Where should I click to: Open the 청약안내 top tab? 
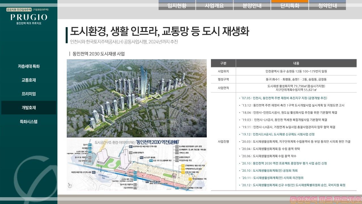327,5
